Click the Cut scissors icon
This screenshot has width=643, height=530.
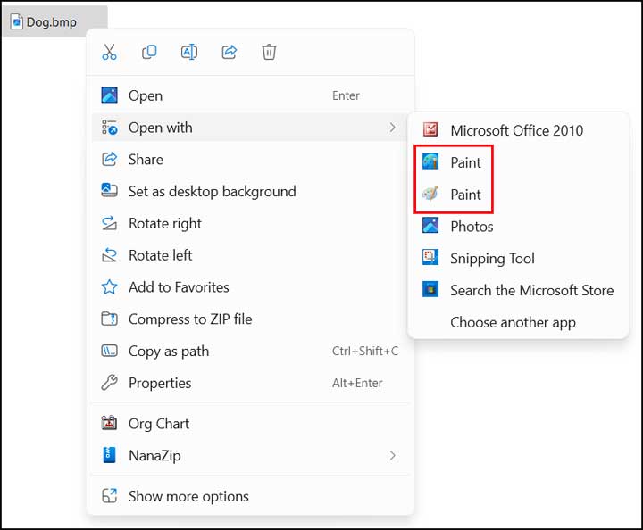[109, 52]
